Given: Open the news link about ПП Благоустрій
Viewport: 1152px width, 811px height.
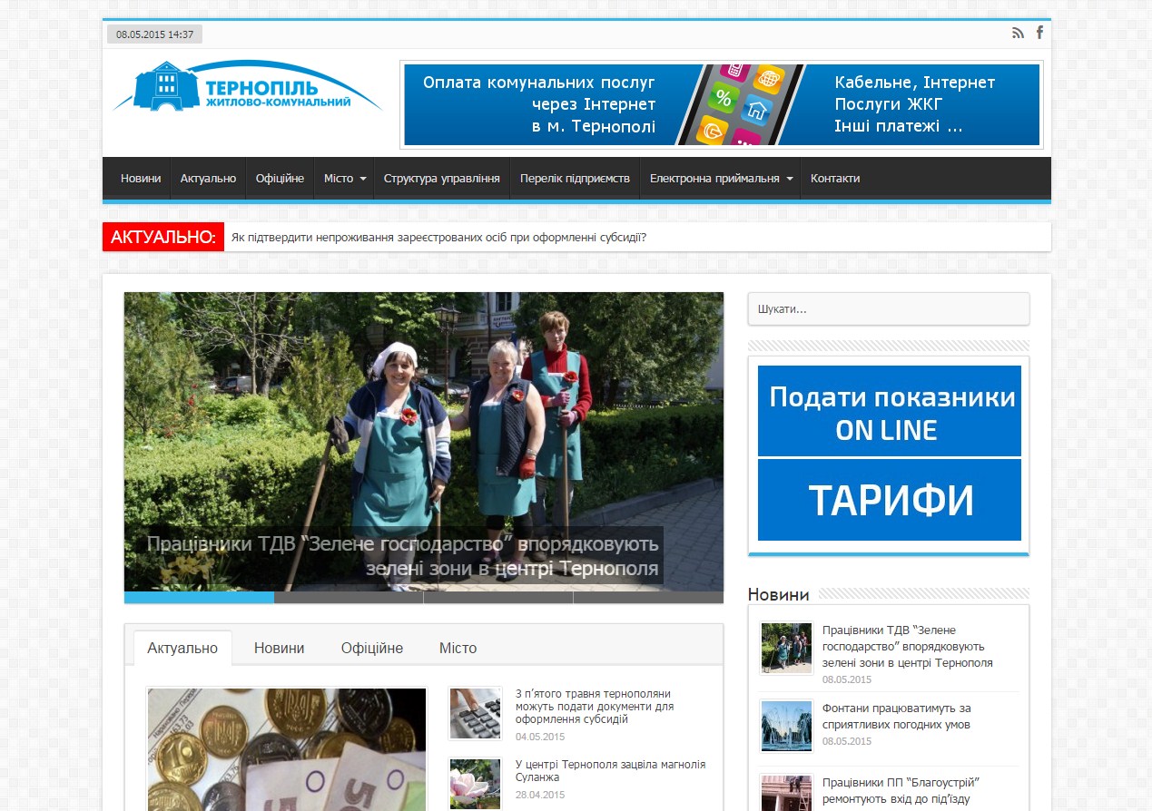Looking at the screenshot, I should click(901, 790).
